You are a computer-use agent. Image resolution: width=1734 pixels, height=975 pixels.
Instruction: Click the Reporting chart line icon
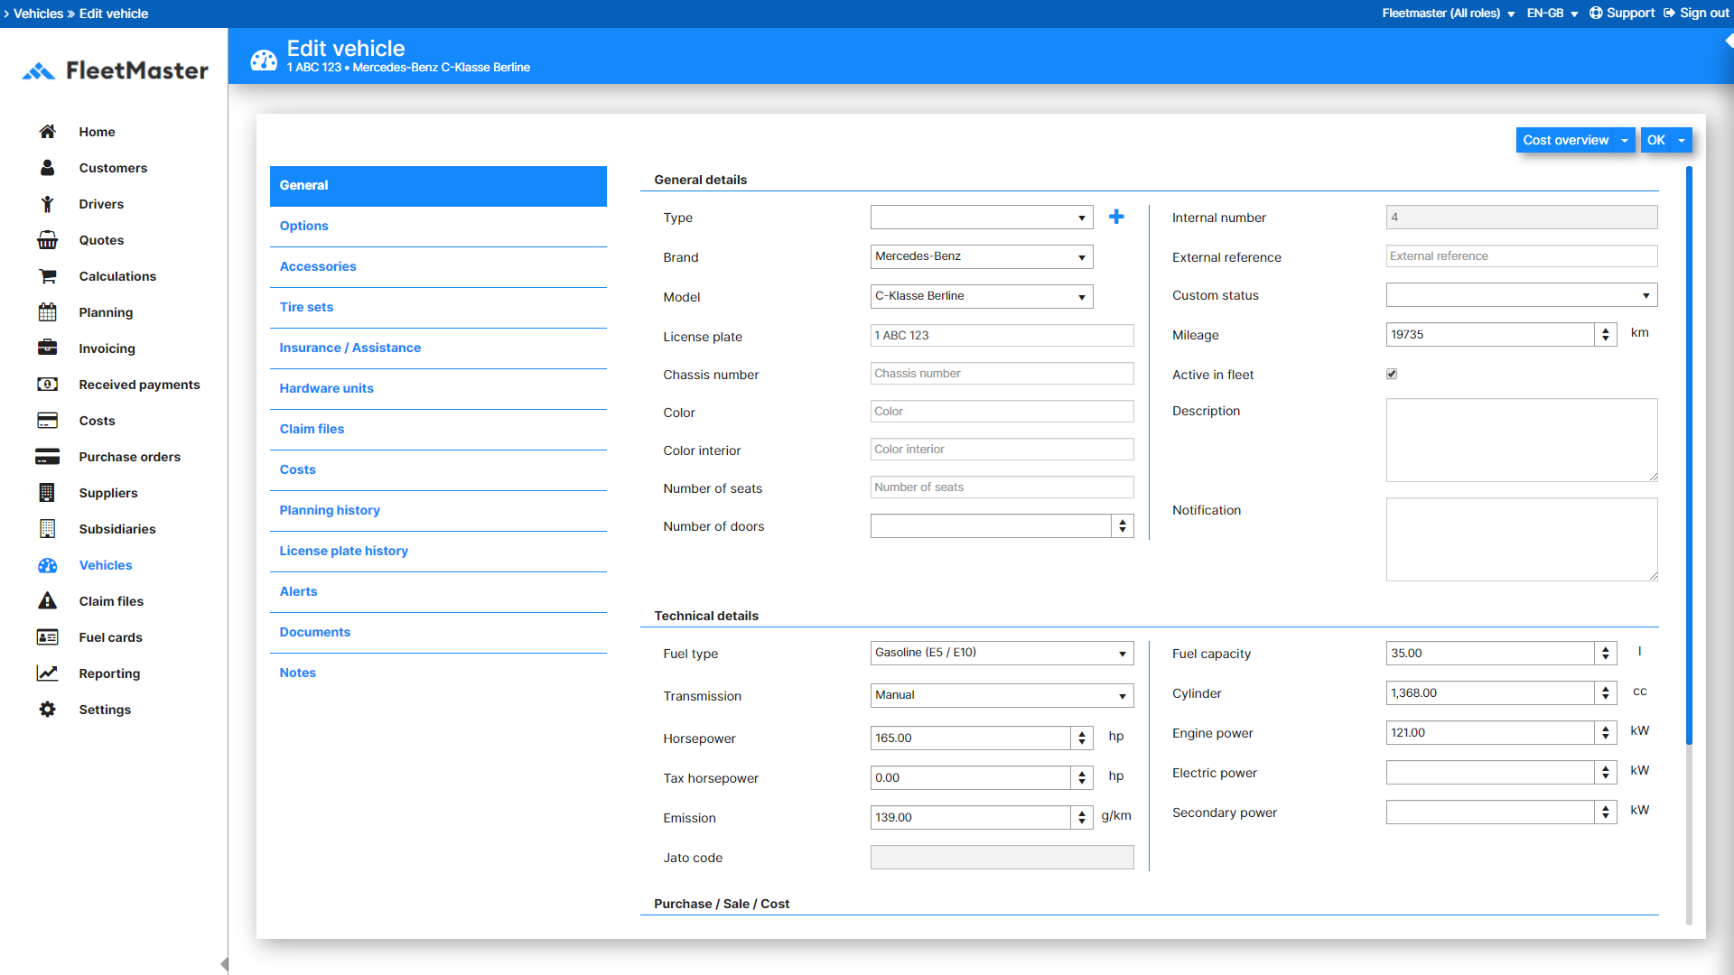click(48, 673)
